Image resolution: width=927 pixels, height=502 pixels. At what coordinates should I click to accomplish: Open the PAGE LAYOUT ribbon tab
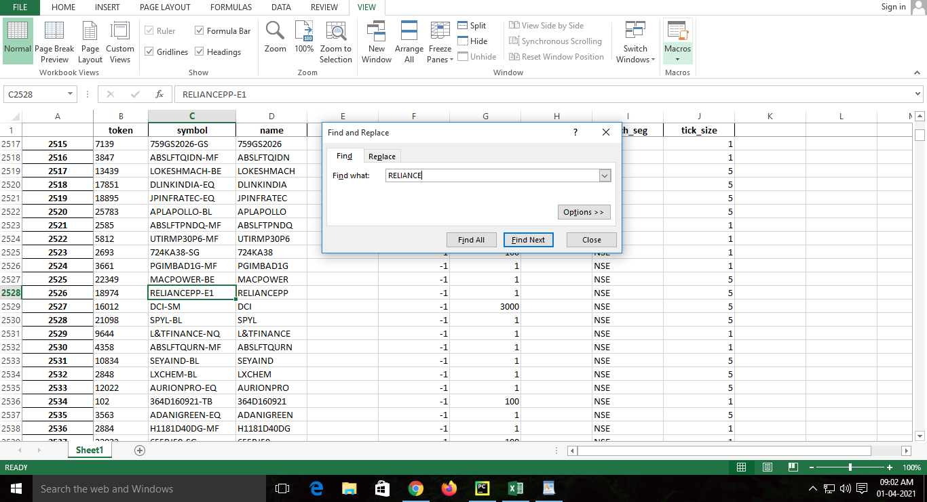[x=165, y=7]
